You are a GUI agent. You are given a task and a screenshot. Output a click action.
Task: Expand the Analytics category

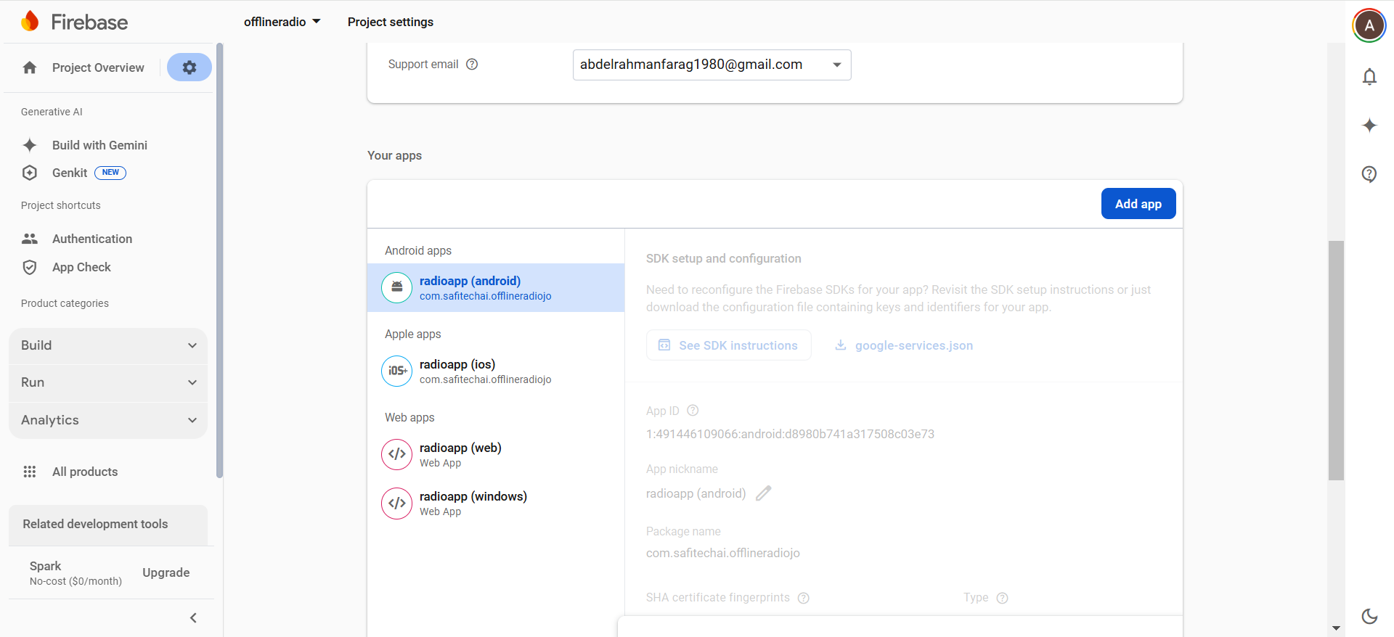(x=108, y=420)
